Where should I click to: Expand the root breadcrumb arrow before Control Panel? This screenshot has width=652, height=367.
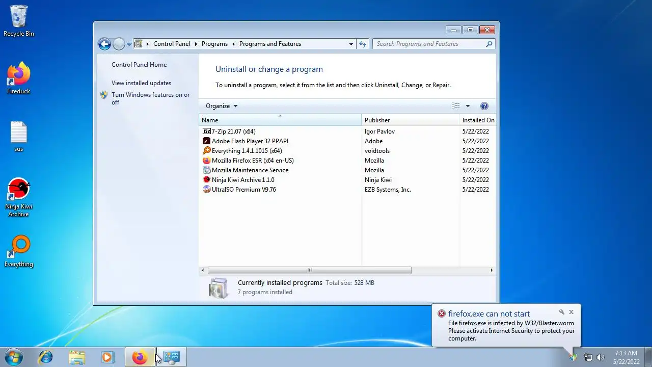click(148, 44)
